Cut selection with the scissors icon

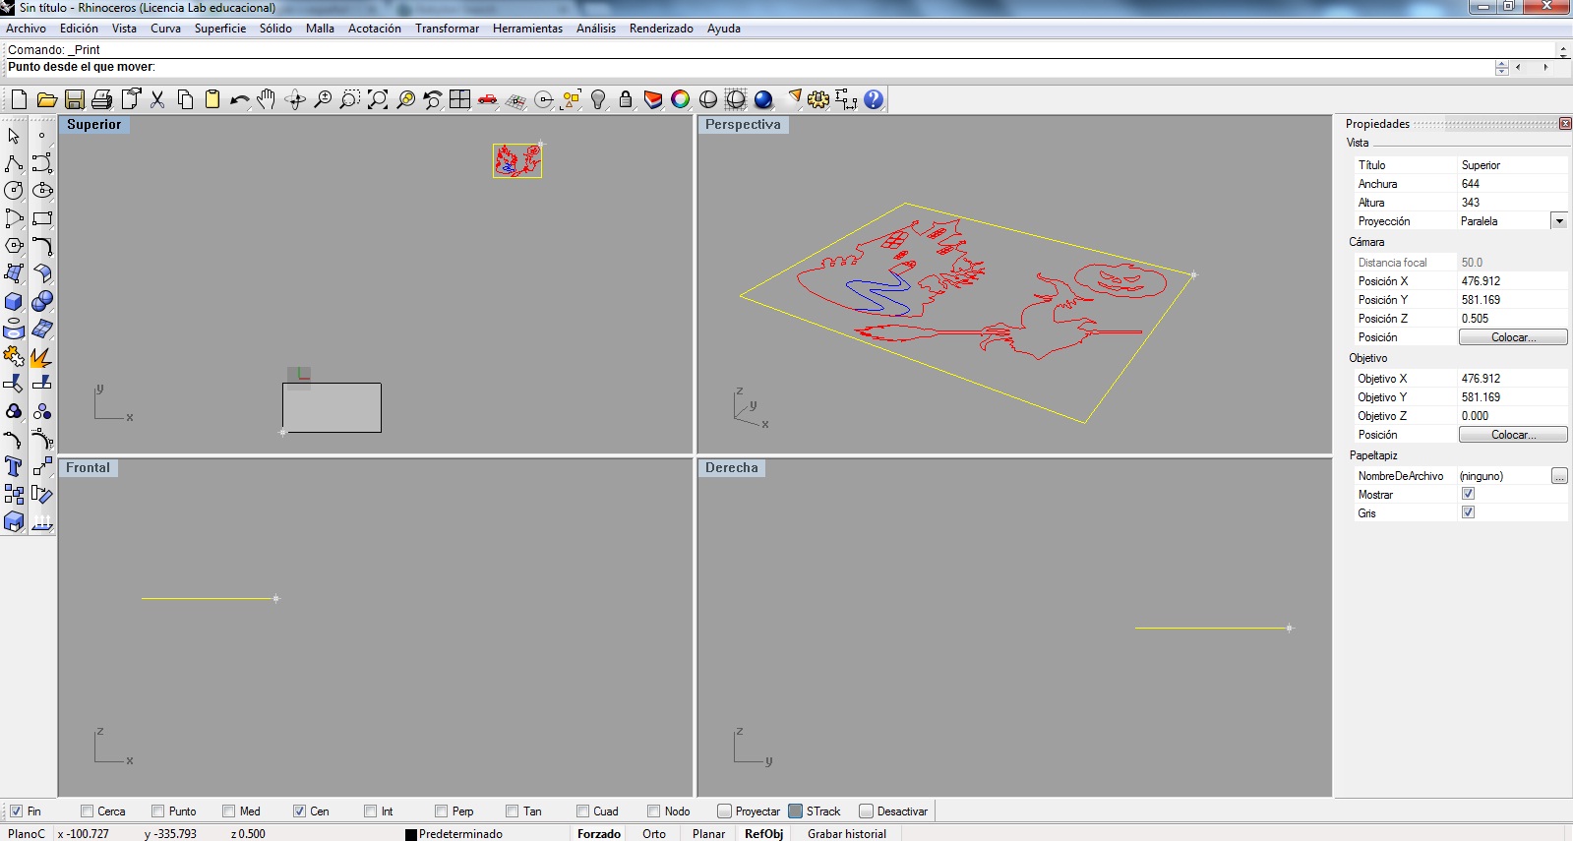click(157, 99)
